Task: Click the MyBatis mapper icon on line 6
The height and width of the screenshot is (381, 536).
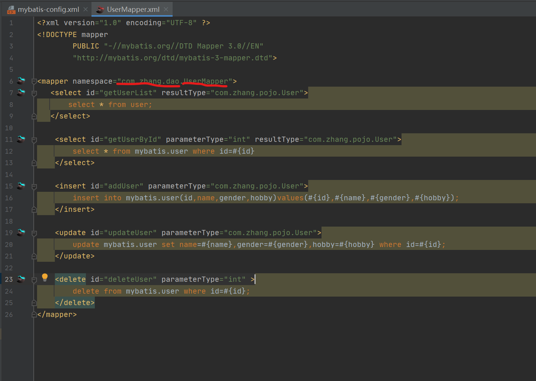Action: pyautogui.click(x=21, y=81)
